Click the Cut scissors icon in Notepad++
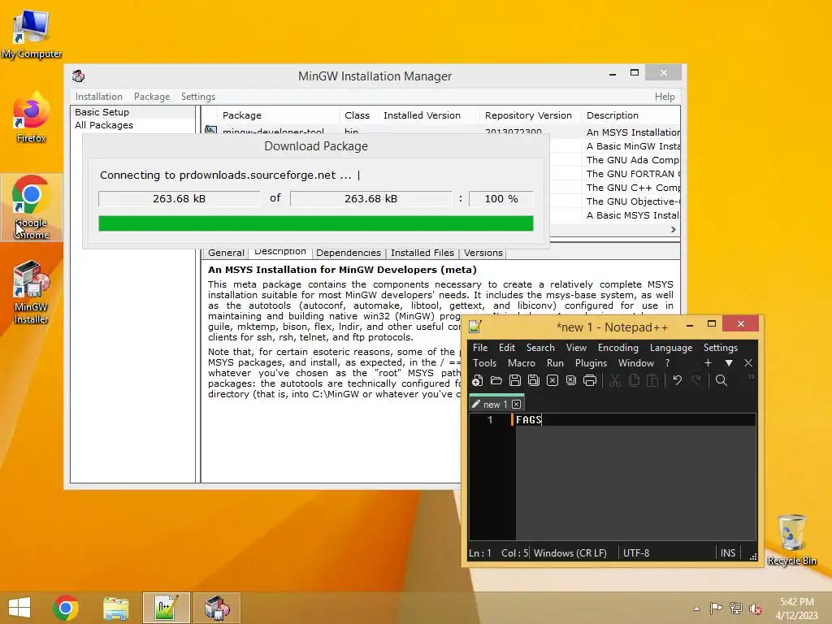Image resolution: width=832 pixels, height=624 pixels. click(x=615, y=380)
